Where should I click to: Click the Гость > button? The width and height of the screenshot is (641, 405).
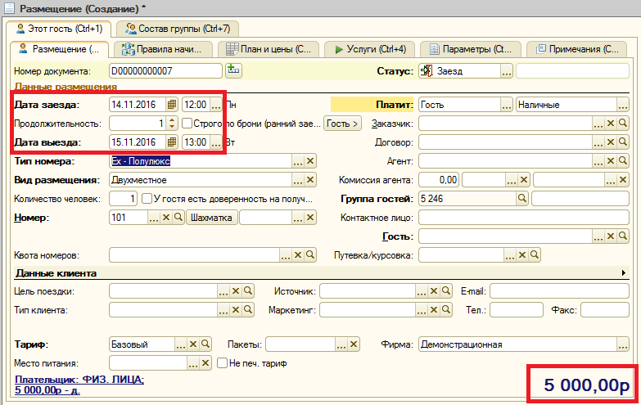(342, 124)
